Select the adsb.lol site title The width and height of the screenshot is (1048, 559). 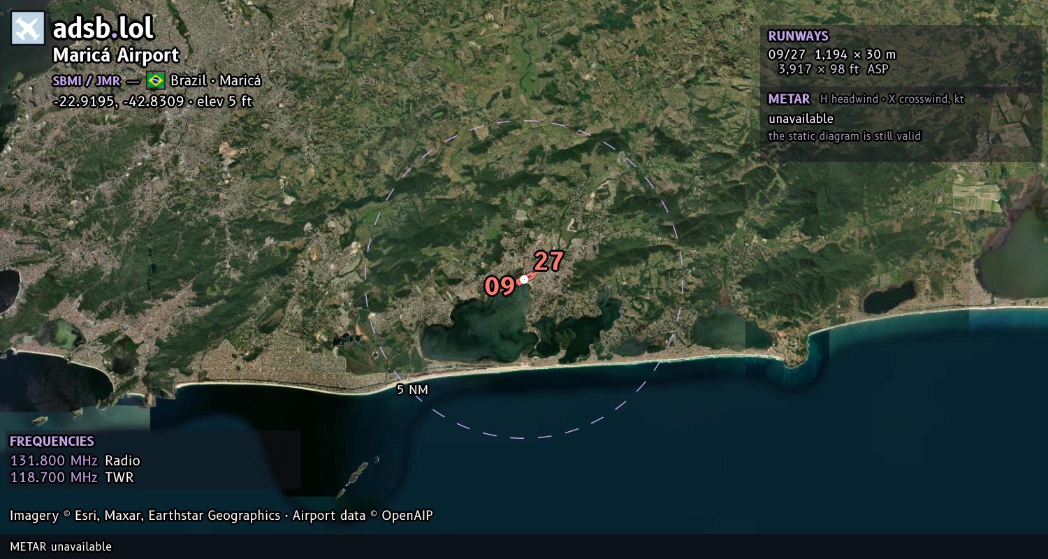tap(103, 29)
